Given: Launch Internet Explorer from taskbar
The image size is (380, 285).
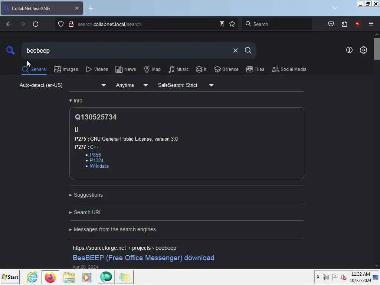Looking at the screenshot, I should click(x=32, y=277).
